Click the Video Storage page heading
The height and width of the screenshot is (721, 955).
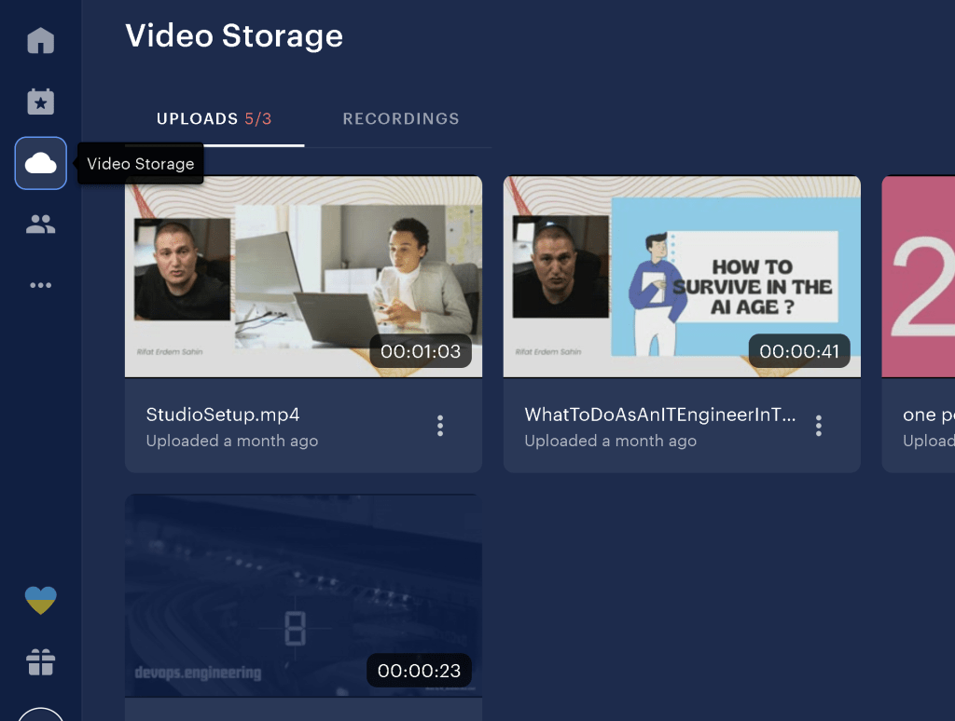tap(234, 35)
